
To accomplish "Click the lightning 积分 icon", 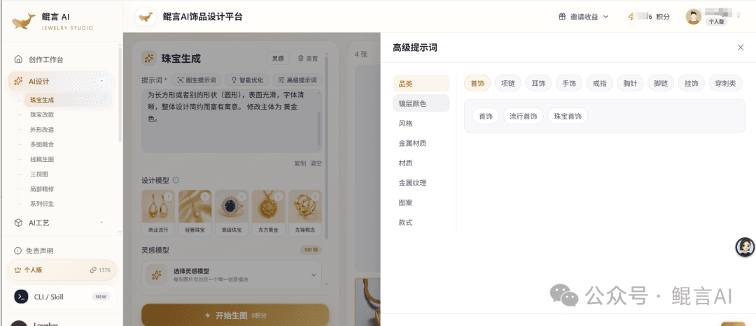I will (x=631, y=17).
